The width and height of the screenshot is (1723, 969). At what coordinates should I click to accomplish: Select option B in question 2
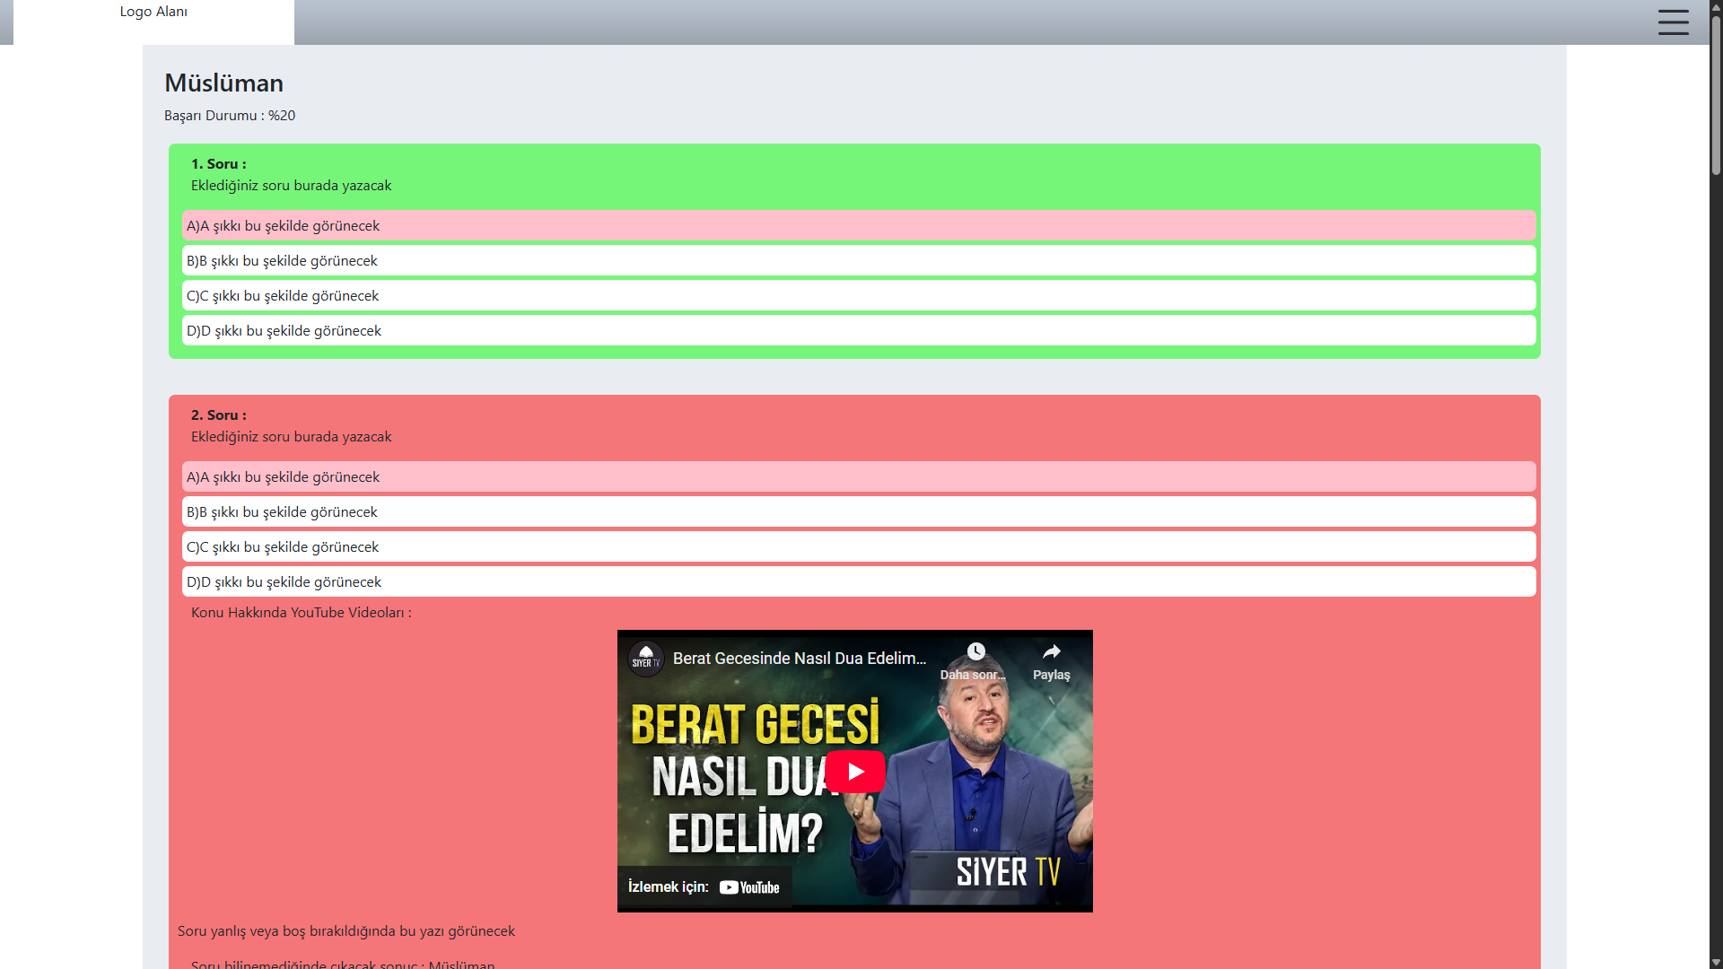[858, 511]
